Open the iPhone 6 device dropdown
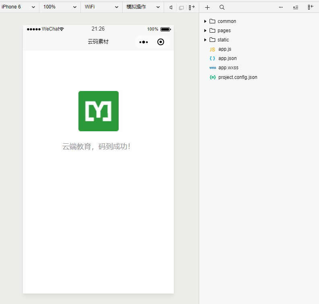Screen dimensions: 319x304 (19, 7)
